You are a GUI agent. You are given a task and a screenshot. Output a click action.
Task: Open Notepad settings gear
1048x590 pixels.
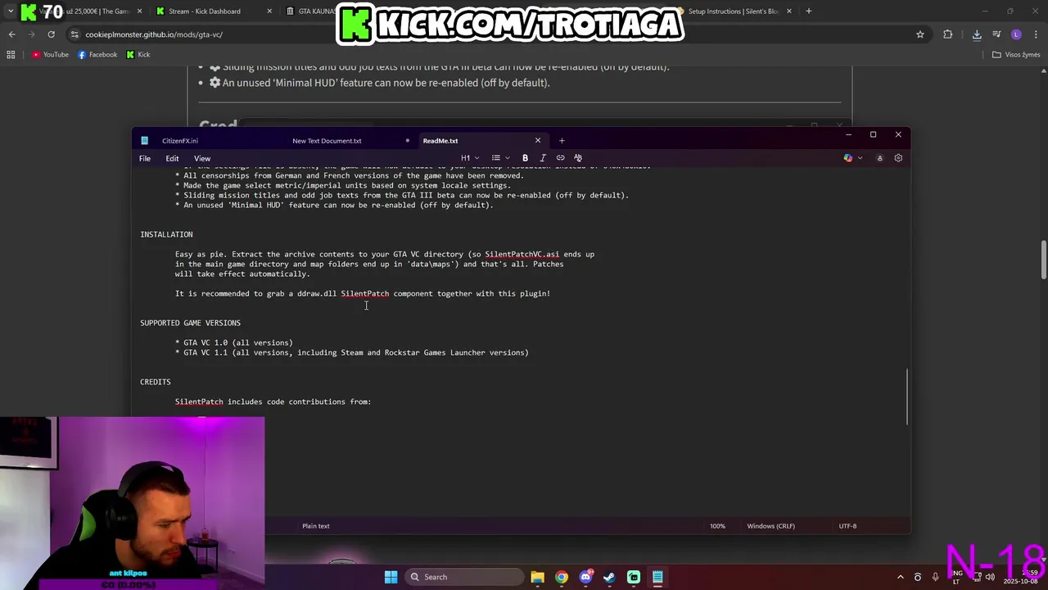coord(898,158)
